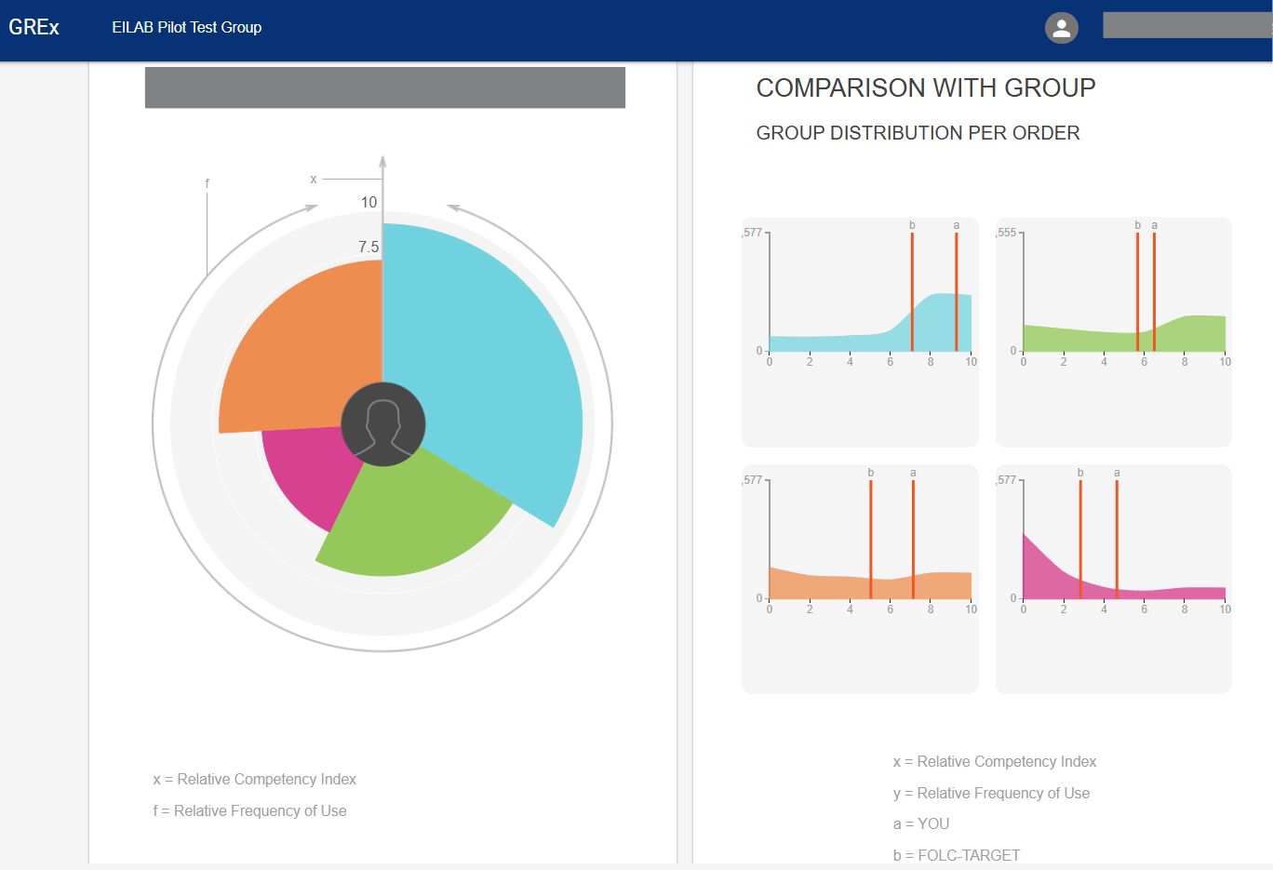Click the search field in the top-right corner
The height and width of the screenshot is (870, 1273).
(x=1188, y=25)
